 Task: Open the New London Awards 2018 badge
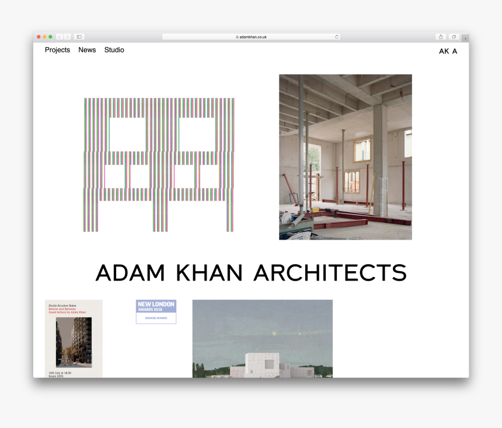(156, 312)
